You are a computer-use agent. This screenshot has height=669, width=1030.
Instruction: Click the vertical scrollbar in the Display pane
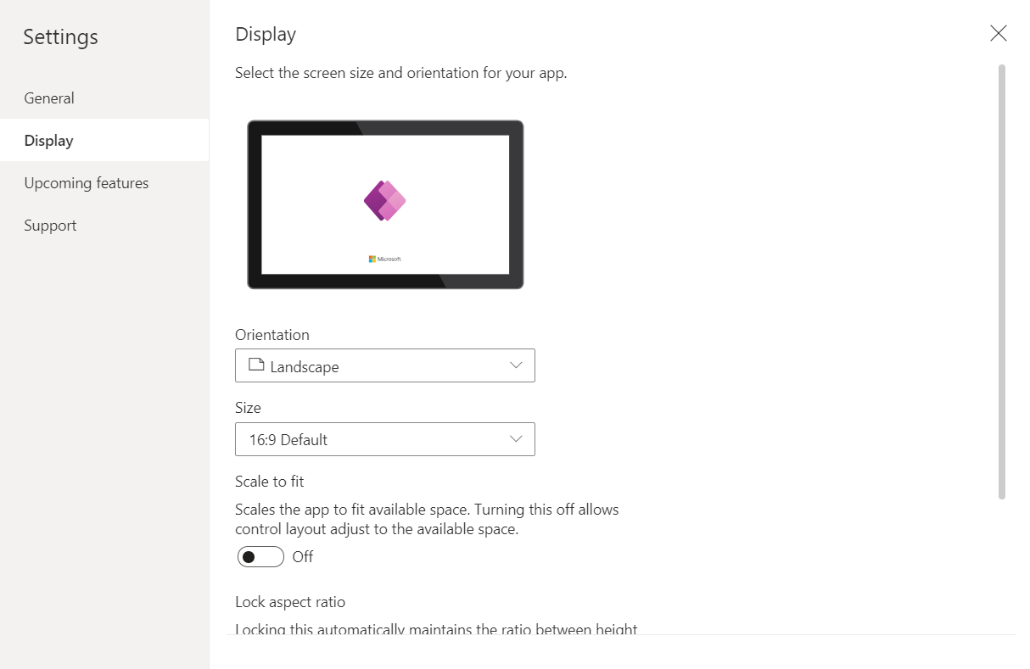pos(1002,282)
